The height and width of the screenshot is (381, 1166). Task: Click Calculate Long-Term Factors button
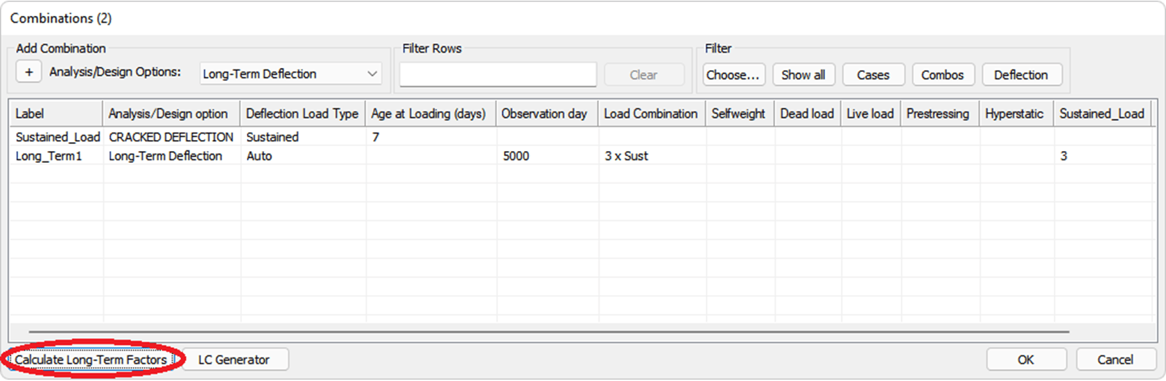tap(91, 360)
